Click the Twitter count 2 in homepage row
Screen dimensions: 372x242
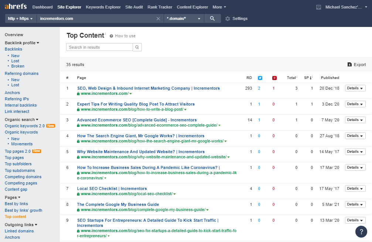point(259,88)
